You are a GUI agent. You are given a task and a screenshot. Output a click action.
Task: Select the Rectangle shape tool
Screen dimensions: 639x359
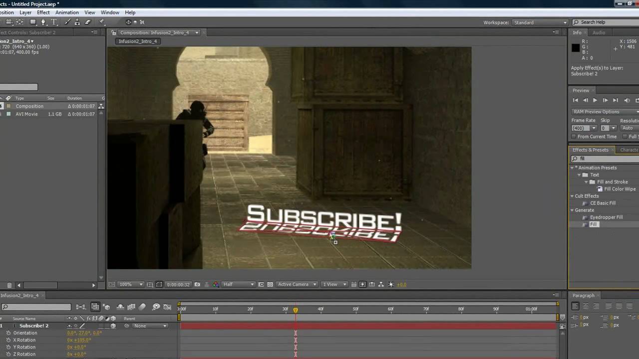[x=33, y=22]
